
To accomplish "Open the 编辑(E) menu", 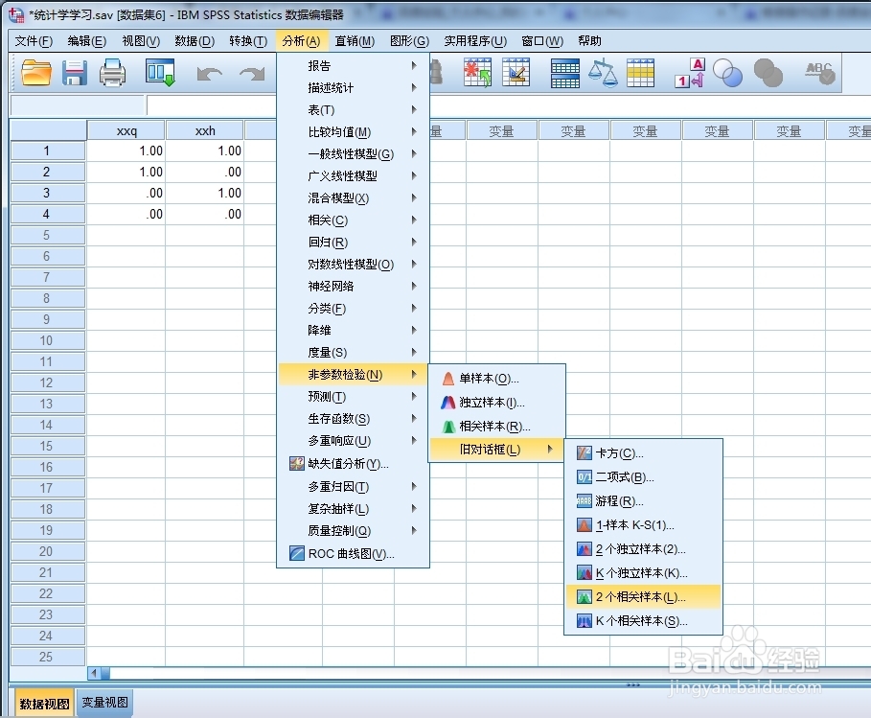I will [86, 41].
